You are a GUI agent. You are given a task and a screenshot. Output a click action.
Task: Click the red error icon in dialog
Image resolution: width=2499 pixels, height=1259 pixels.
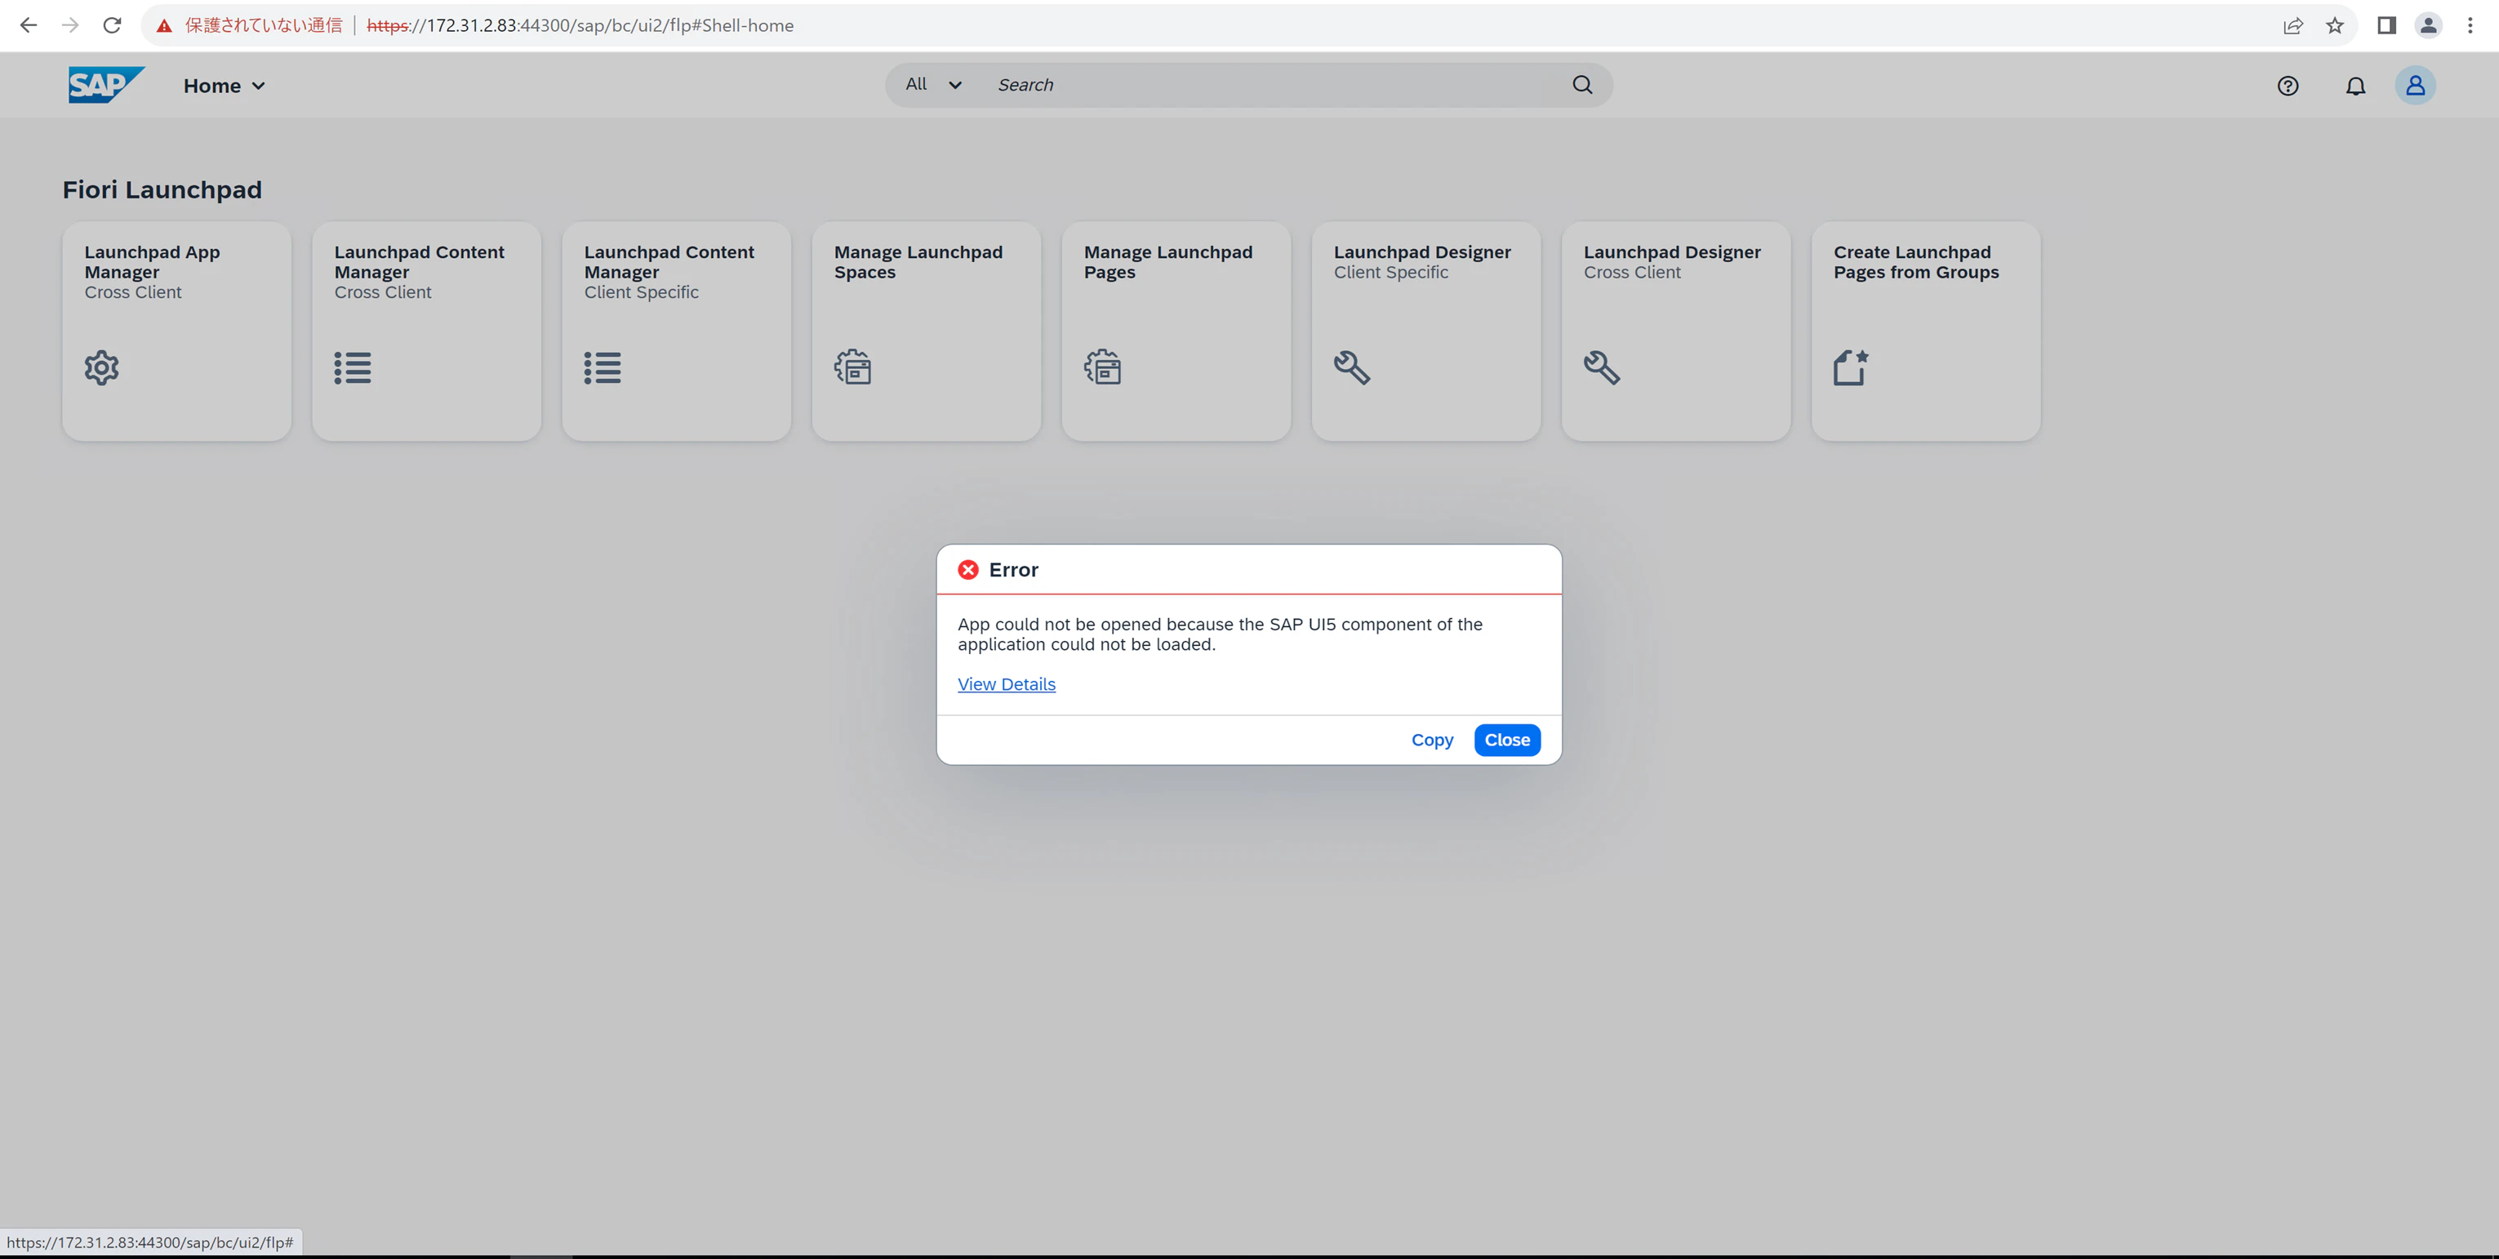(x=968, y=569)
